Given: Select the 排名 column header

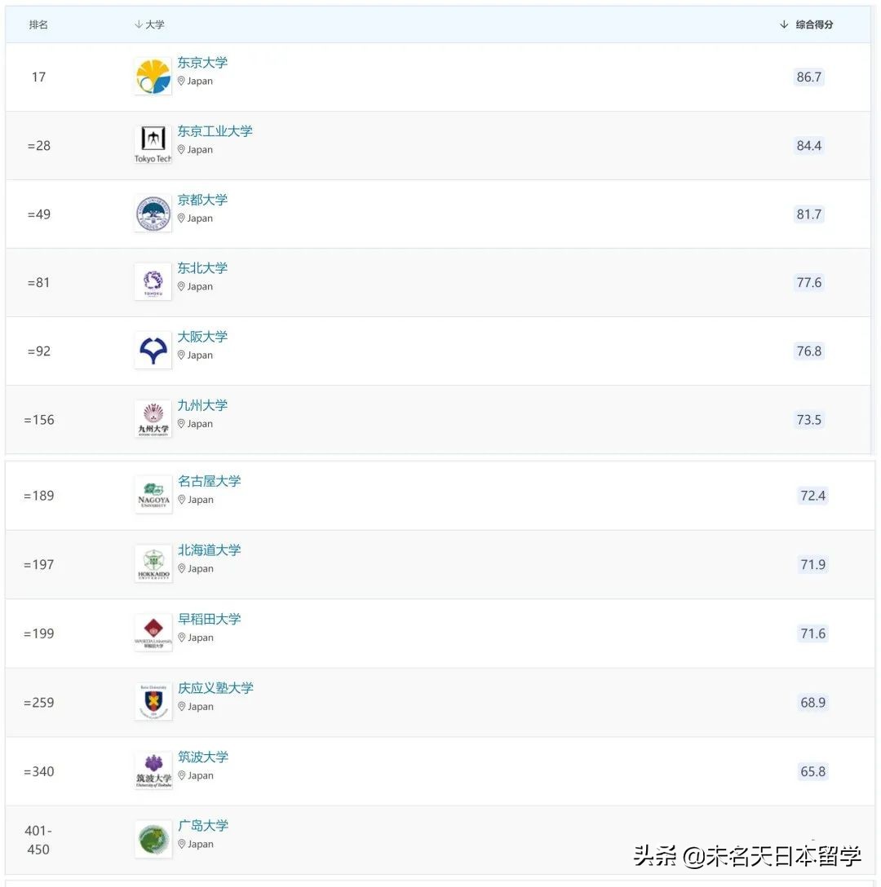Looking at the screenshot, I should pos(38,24).
